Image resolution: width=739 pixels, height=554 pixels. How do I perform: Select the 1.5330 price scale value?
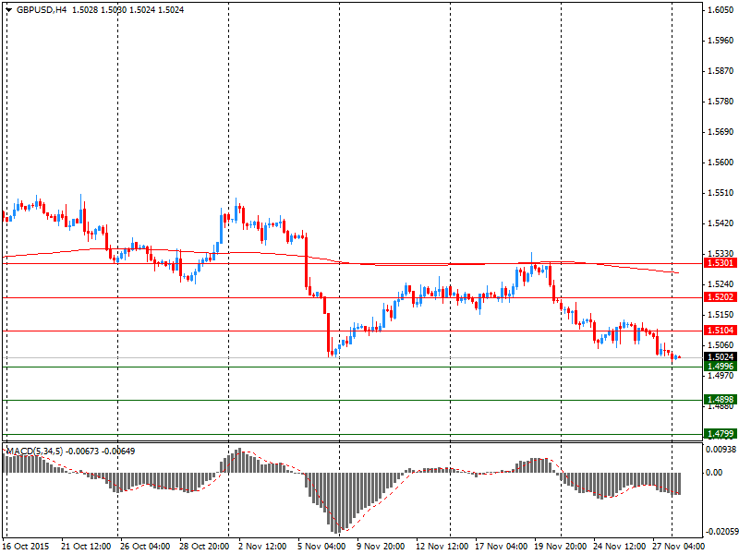721,253
